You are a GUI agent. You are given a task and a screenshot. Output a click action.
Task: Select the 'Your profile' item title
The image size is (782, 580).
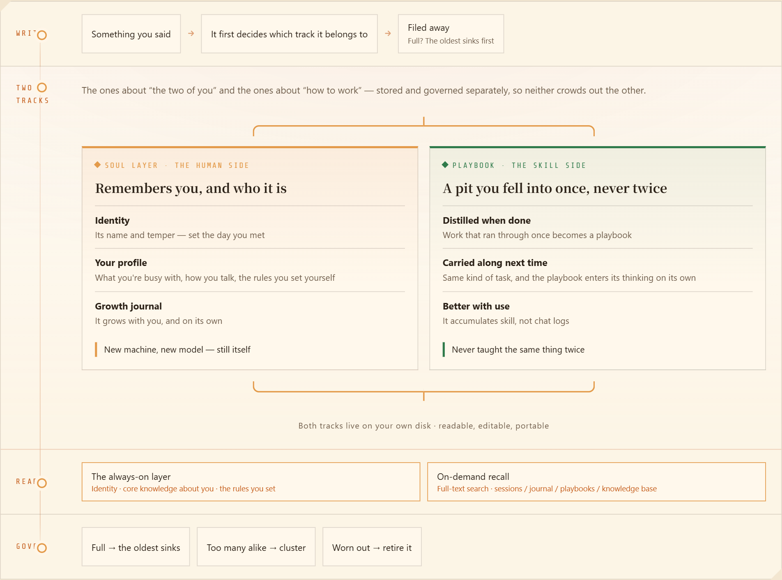[121, 263]
